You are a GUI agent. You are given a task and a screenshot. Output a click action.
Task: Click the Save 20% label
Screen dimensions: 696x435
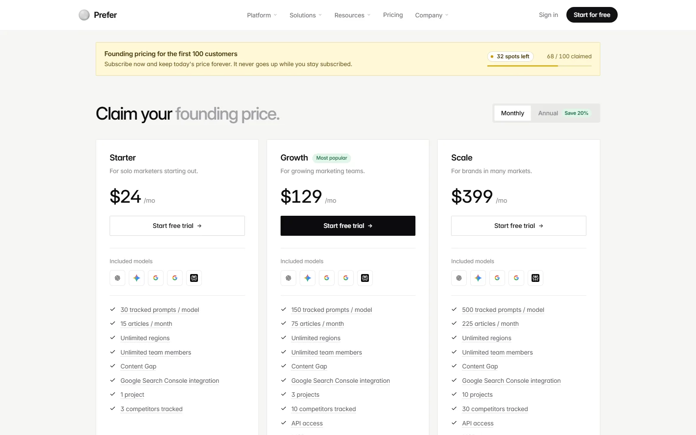[576, 113]
